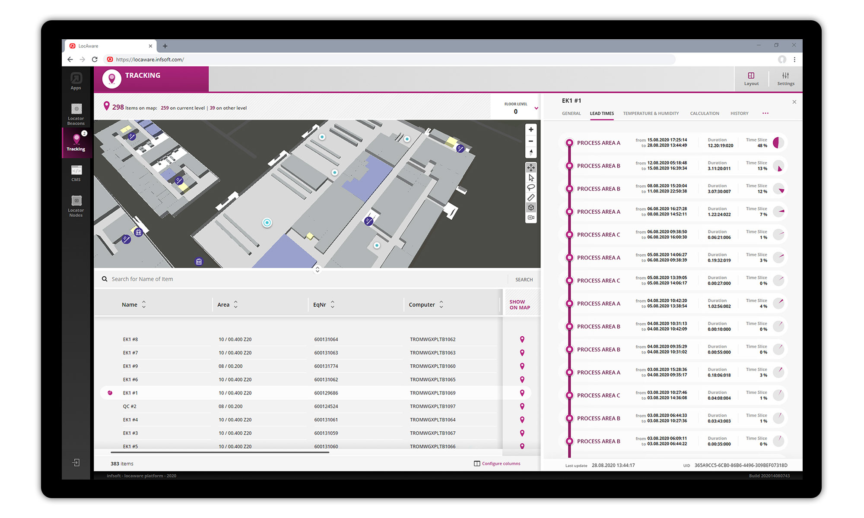Select the pointer tool in the map toolbar
The height and width of the screenshot is (518, 864).
pyautogui.click(x=531, y=177)
